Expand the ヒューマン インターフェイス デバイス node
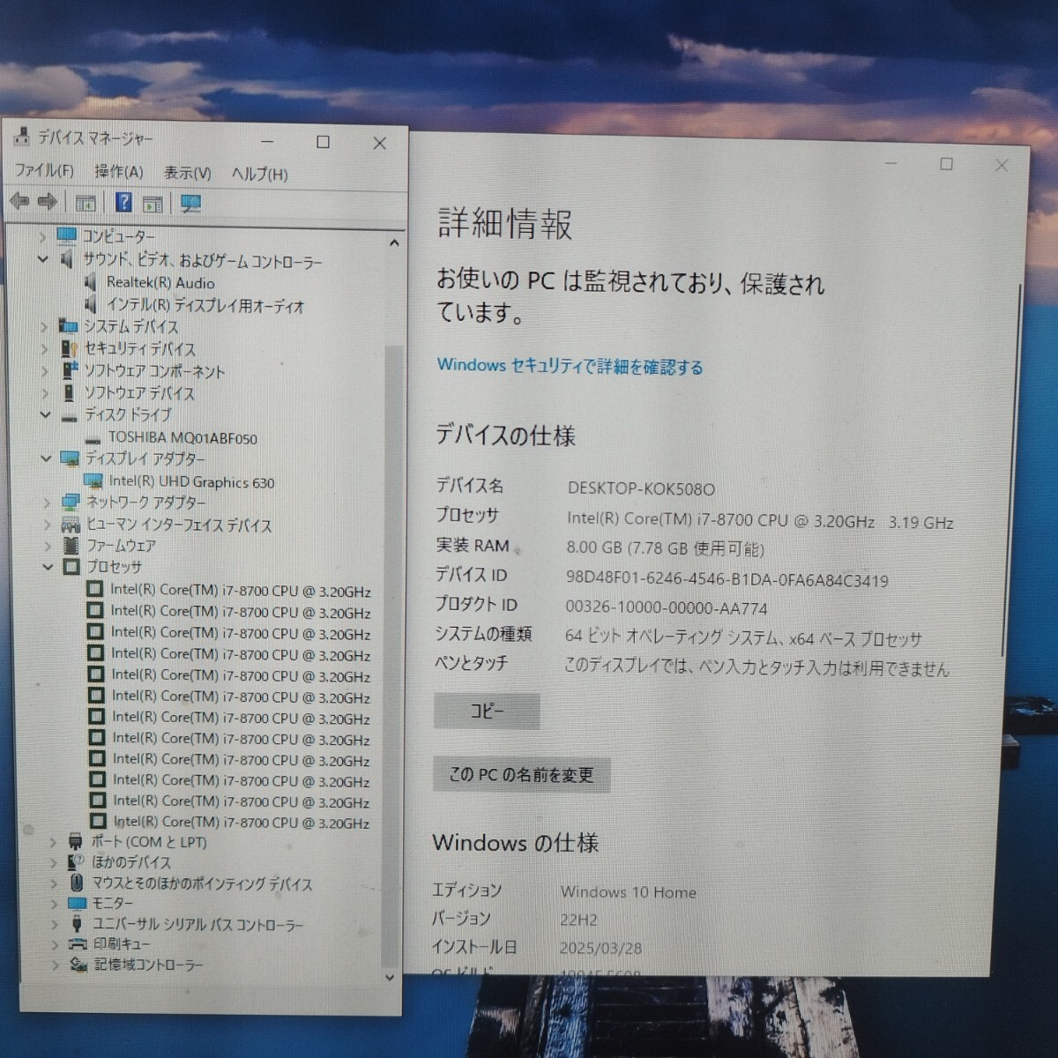Viewport: 1058px width, 1058px height. pyautogui.click(x=47, y=525)
